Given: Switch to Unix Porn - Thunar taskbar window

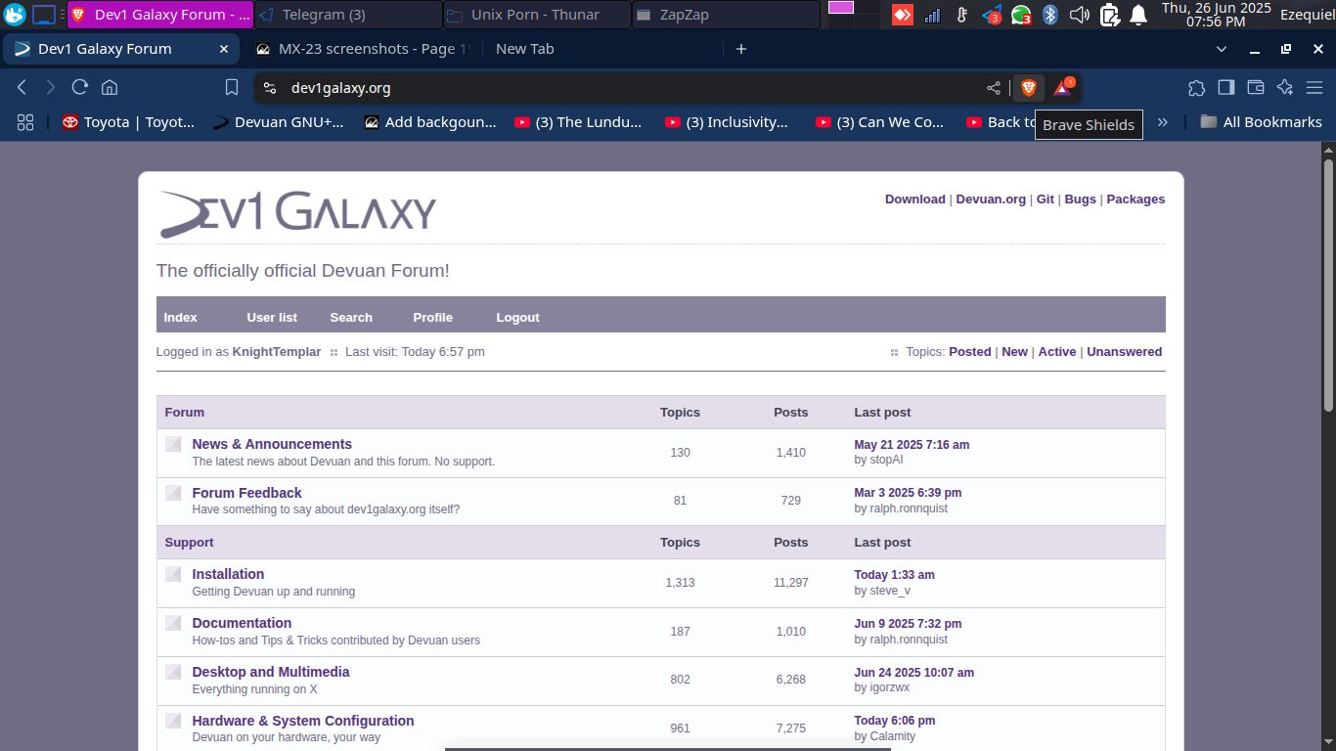Looking at the screenshot, I should (x=535, y=15).
